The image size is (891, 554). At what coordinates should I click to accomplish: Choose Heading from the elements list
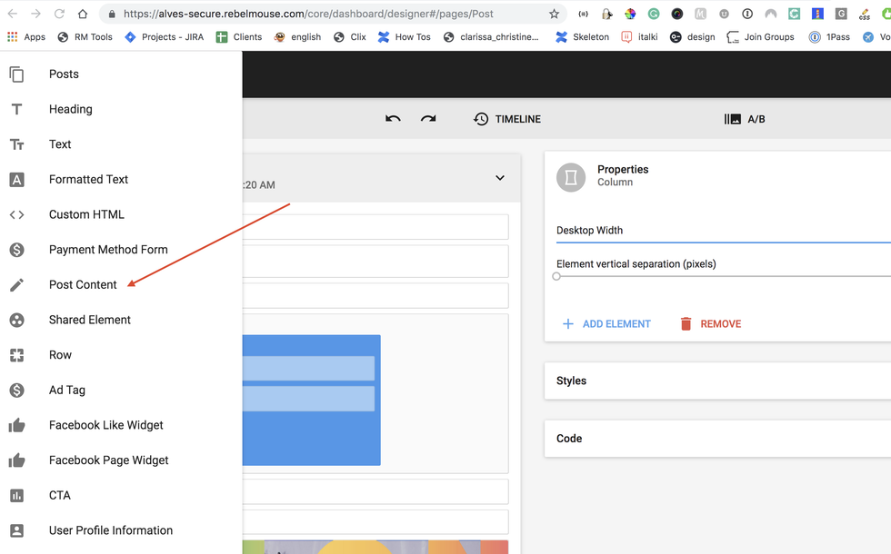point(71,110)
